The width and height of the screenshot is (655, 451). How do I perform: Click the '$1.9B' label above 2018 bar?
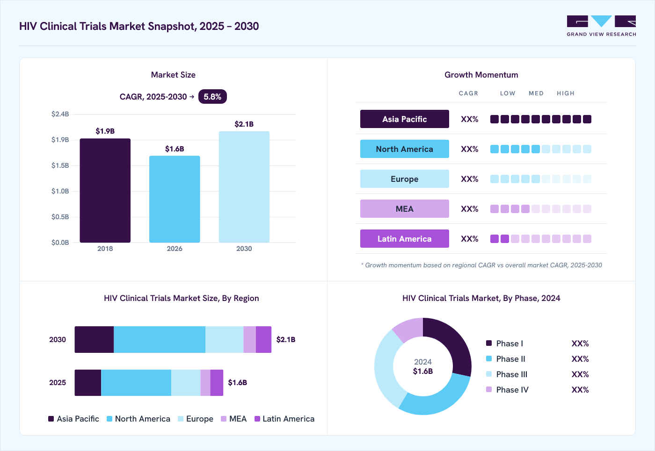pyautogui.click(x=105, y=131)
